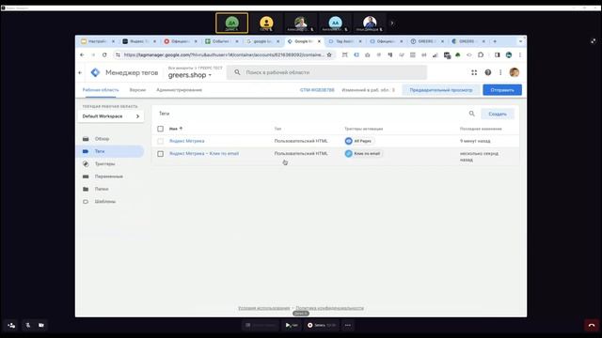602x338 pixels.
Task: Switch to the Рабочая область tab
Action: coord(101,90)
